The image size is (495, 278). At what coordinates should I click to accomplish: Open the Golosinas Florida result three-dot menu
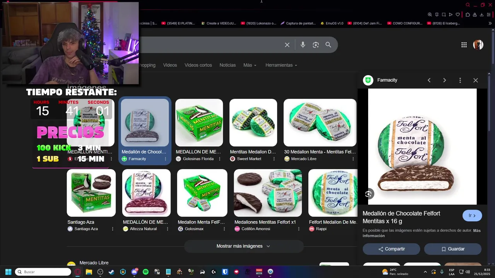(220, 159)
